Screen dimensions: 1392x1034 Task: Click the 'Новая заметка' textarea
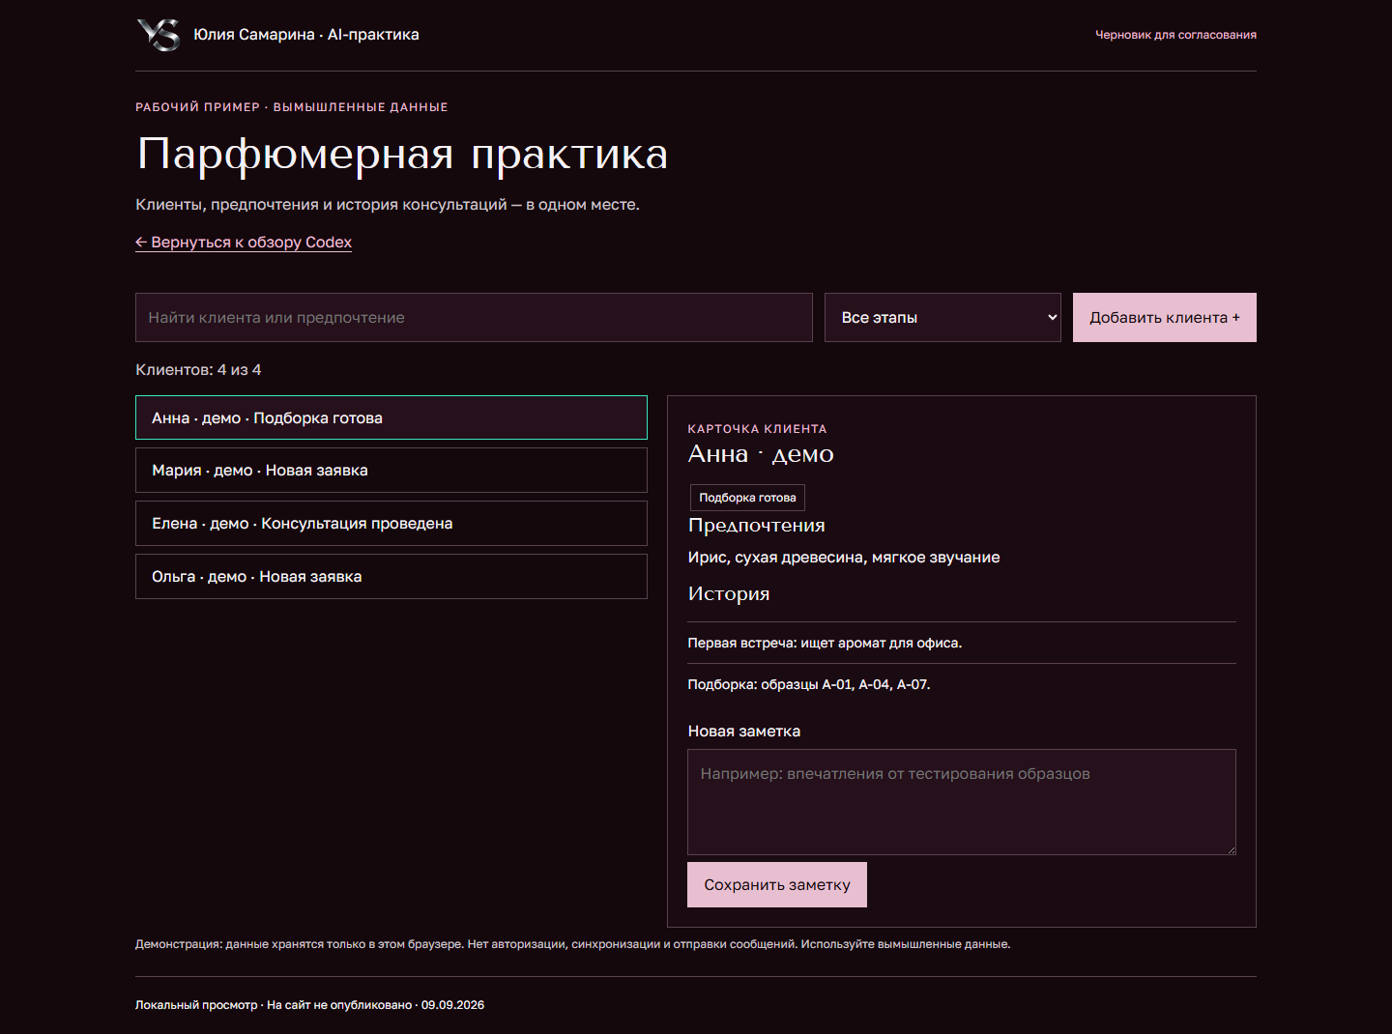click(962, 802)
